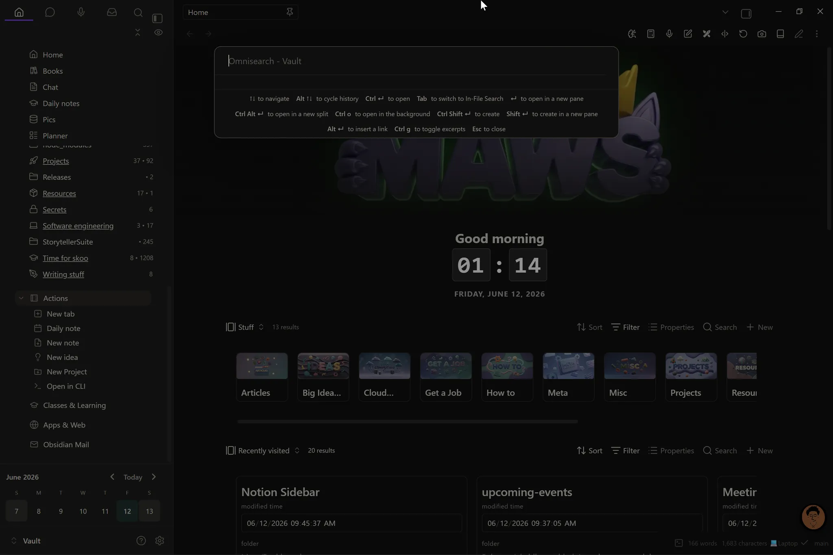Switch to reading view with book icon
The image size is (833, 555).
point(780,34)
